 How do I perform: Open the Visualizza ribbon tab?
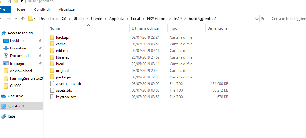pos(67,9)
